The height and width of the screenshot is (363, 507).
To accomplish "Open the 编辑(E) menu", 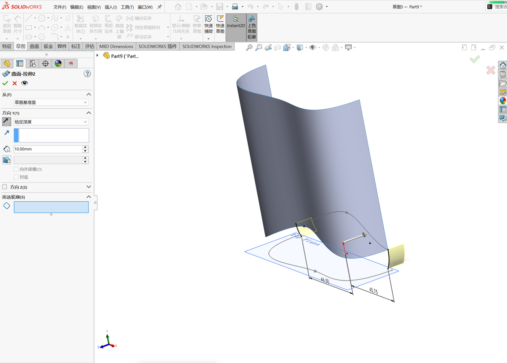I will 77,7.
